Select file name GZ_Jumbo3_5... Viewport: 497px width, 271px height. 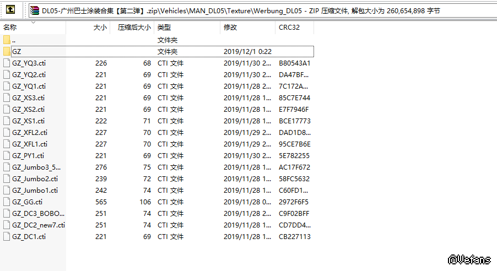[x=36, y=167]
